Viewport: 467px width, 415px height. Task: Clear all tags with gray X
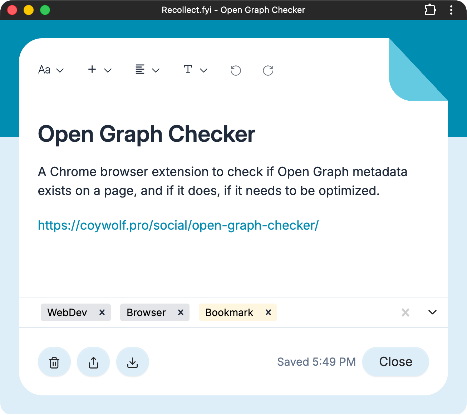pos(405,312)
